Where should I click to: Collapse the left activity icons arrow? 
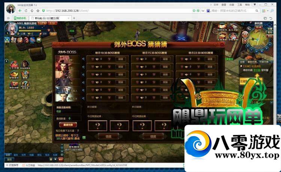7,61
